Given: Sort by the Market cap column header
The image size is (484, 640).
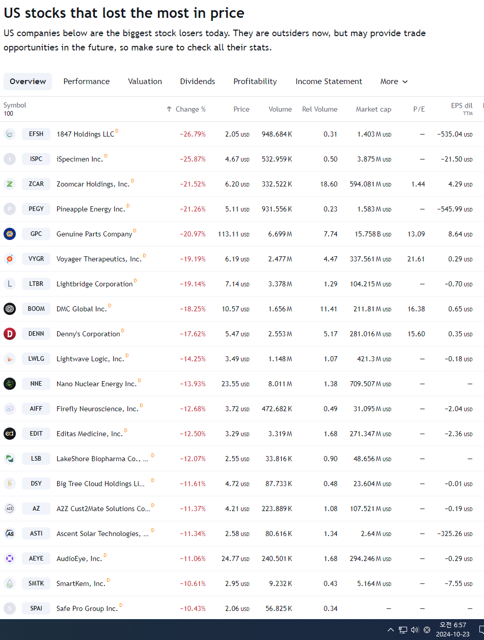Looking at the screenshot, I should tap(373, 109).
